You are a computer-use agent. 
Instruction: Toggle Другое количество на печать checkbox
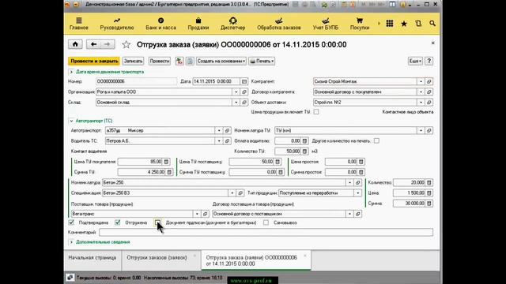coord(376,140)
